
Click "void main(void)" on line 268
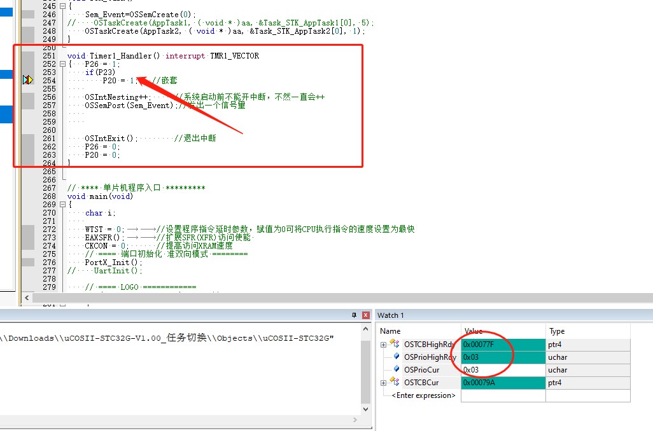click(100, 196)
